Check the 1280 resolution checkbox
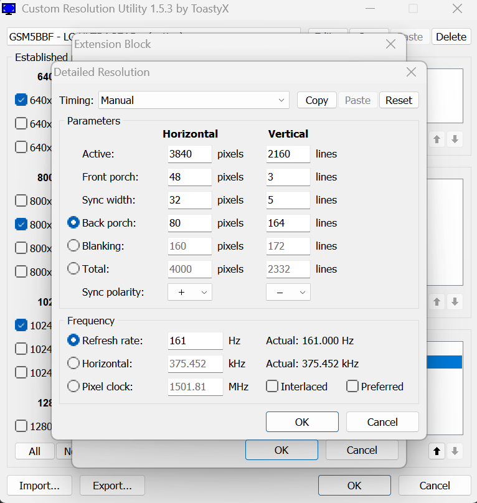Screen dimensions: 477x503 tap(21, 426)
